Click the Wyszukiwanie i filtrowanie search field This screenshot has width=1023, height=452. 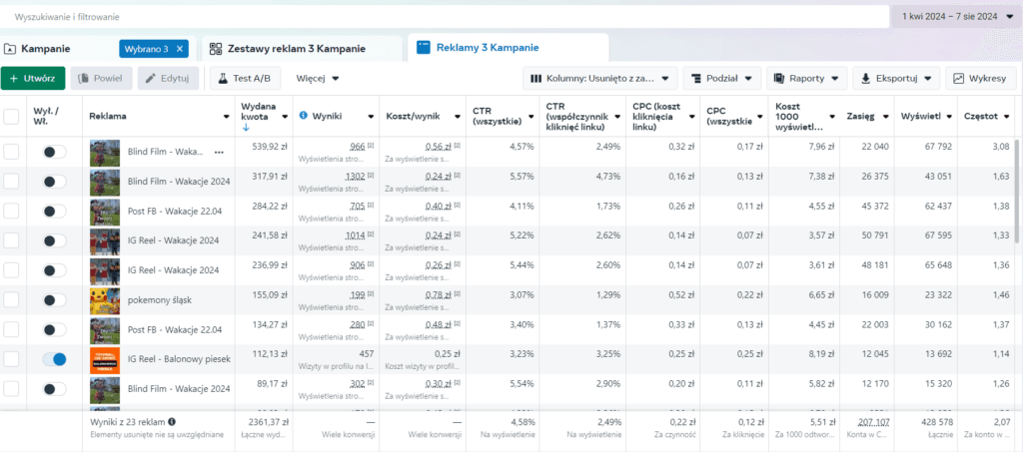pyautogui.click(x=444, y=17)
